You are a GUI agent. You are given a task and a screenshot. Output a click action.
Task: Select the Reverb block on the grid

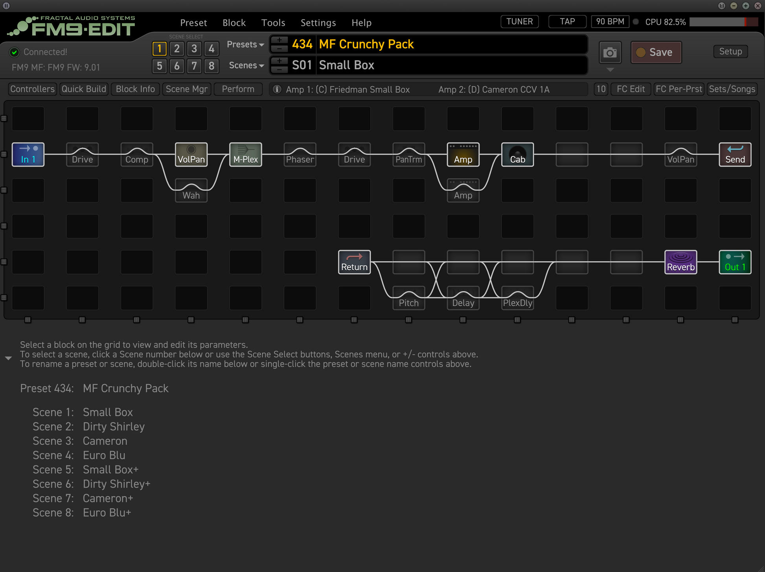(x=680, y=262)
